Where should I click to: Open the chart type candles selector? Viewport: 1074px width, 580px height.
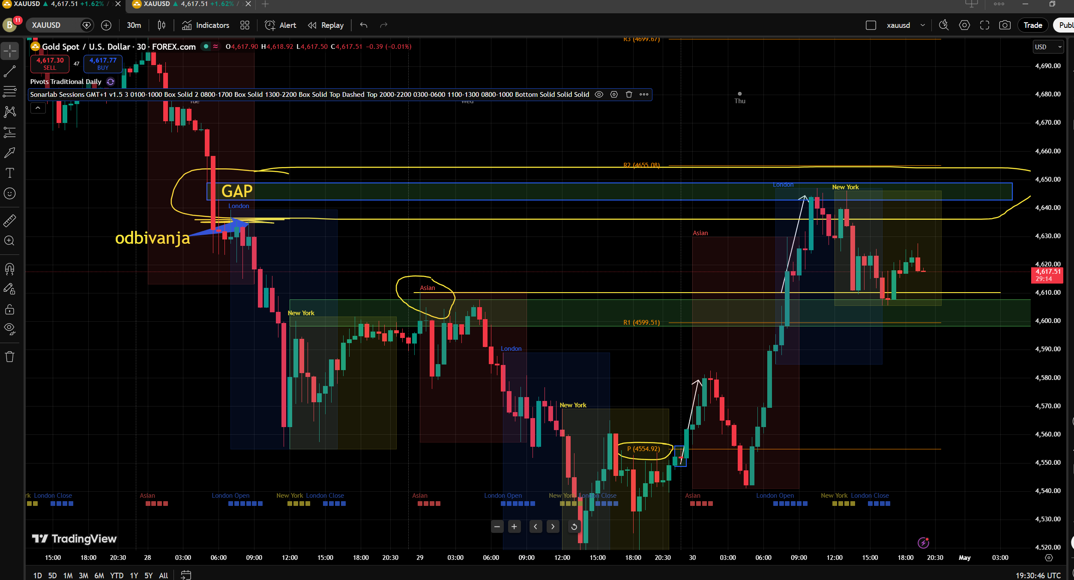[x=162, y=25]
